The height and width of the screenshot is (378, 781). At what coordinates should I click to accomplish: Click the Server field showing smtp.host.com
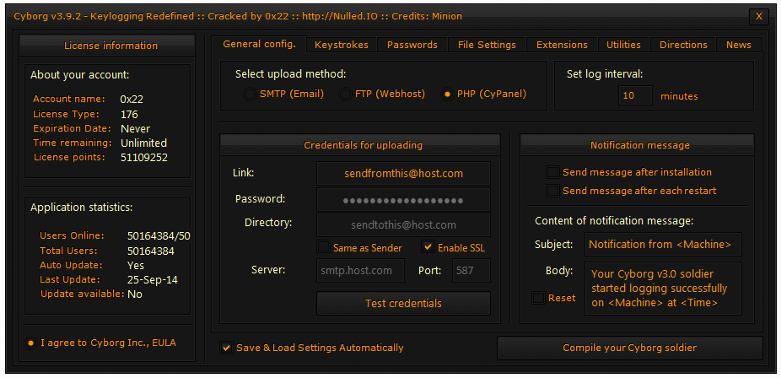coord(361,271)
